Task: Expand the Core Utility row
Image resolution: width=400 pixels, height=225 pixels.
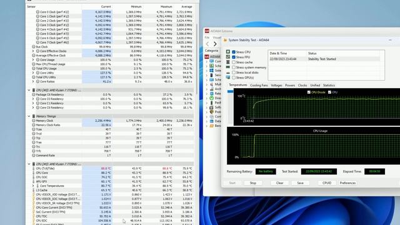Action: point(33,72)
